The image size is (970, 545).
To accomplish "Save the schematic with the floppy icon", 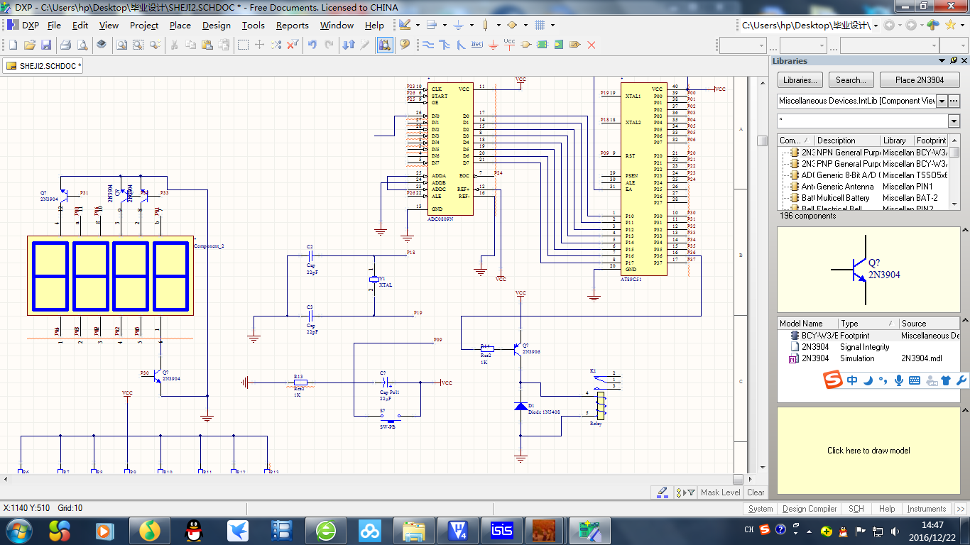I will (46, 45).
